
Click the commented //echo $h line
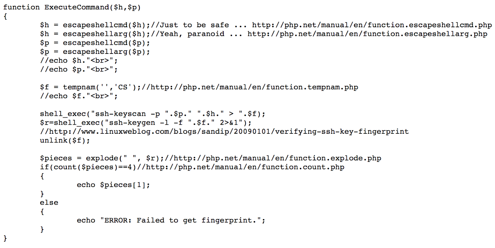tap(79, 61)
